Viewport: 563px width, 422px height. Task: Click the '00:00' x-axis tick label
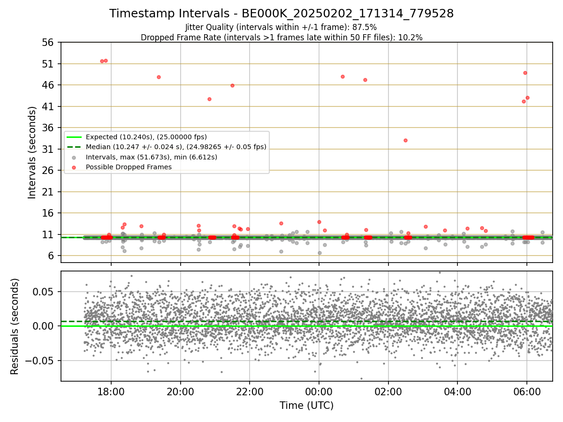319,391
